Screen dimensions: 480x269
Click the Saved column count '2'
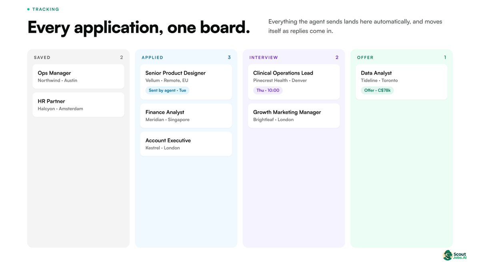coord(122,57)
